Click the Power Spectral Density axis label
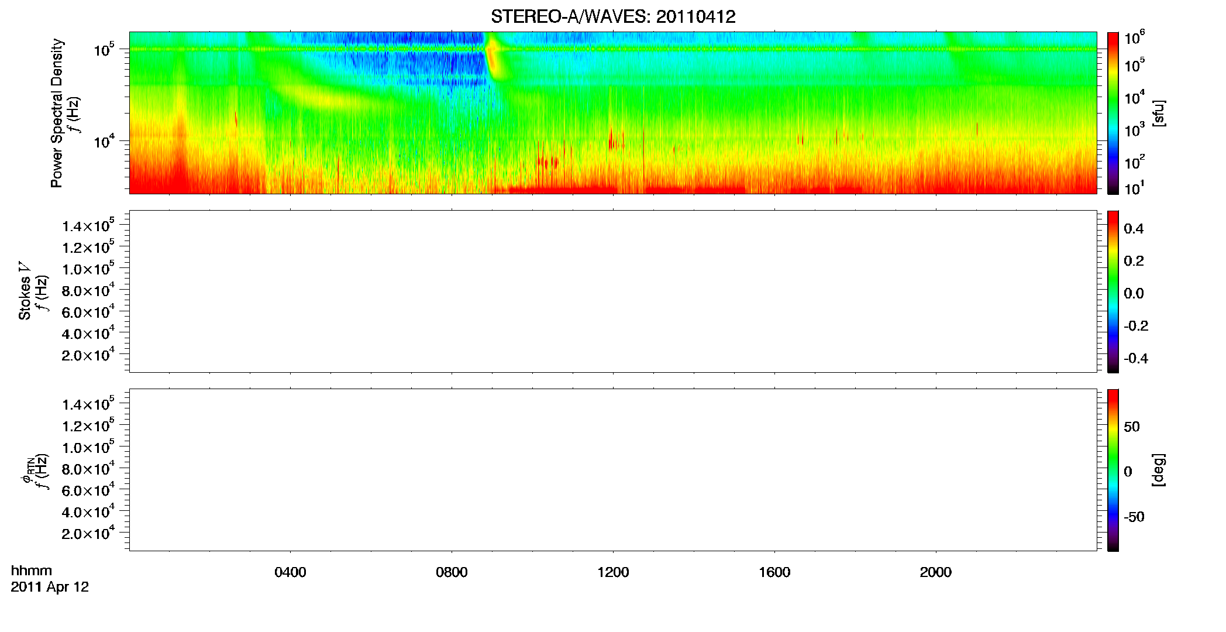The height and width of the screenshot is (632, 1226). pyautogui.click(x=57, y=113)
